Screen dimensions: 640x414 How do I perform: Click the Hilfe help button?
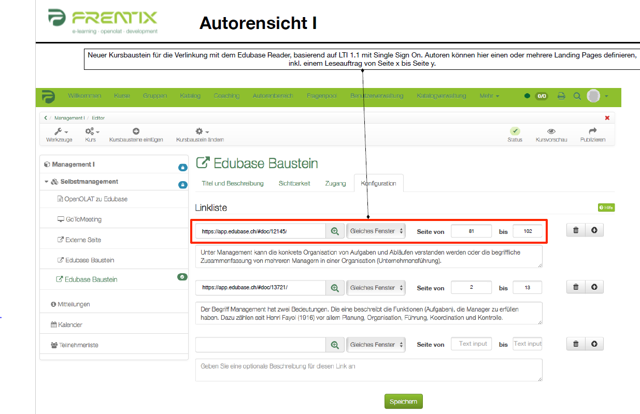606,208
